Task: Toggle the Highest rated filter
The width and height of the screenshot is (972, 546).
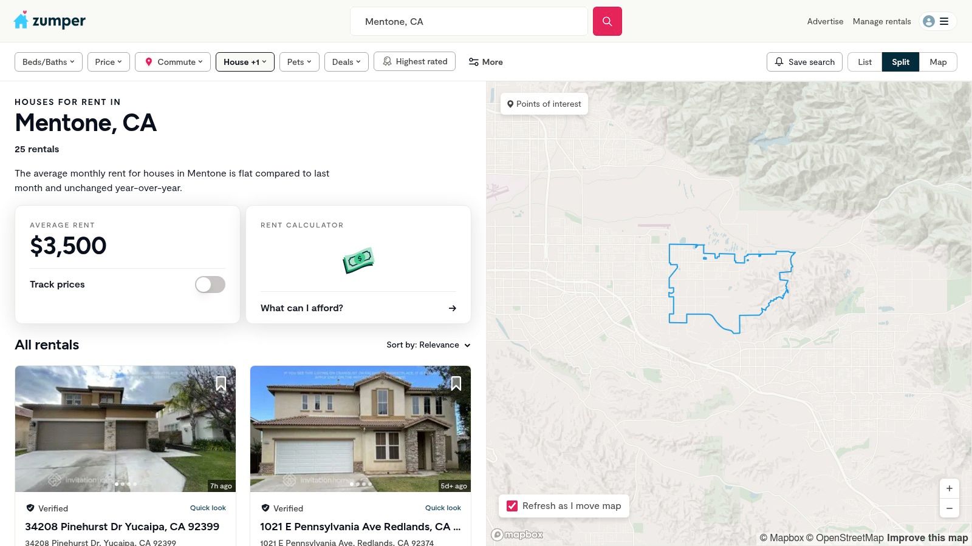Action: [x=414, y=61]
